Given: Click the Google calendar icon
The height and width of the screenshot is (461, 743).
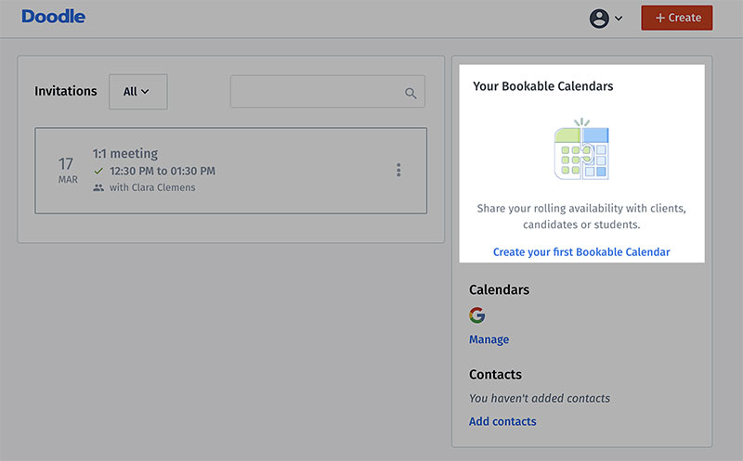Looking at the screenshot, I should click(x=477, y=314).
